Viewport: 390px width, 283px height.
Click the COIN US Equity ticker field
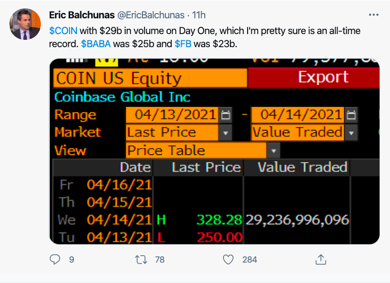click(x=150, y=78)
